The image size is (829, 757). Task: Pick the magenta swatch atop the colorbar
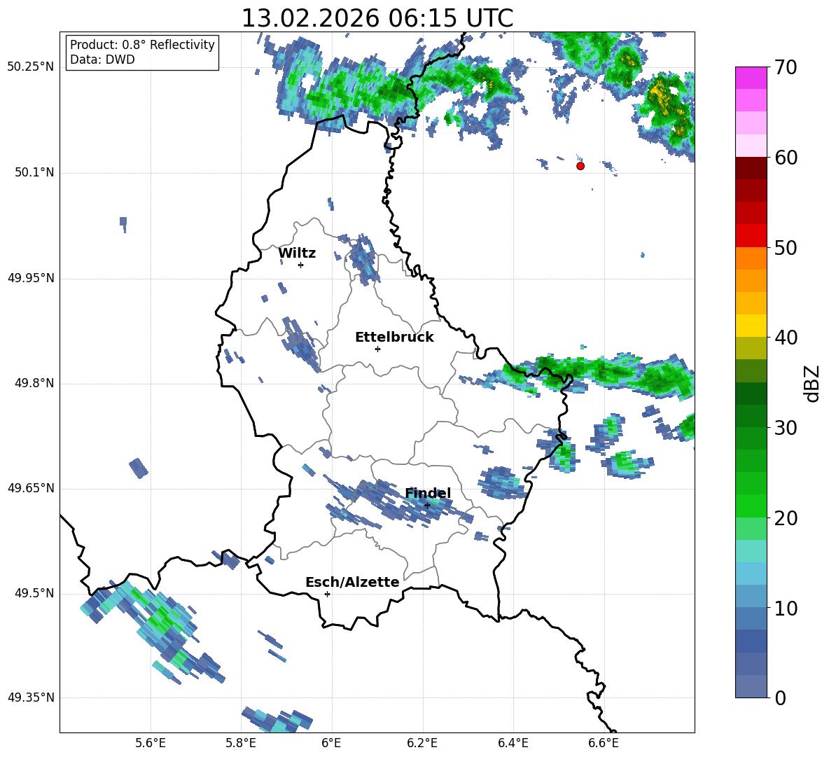pos(751,78)
